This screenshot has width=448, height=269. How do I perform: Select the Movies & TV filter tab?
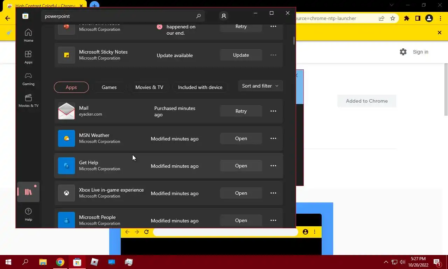click(x=149, y=87)
